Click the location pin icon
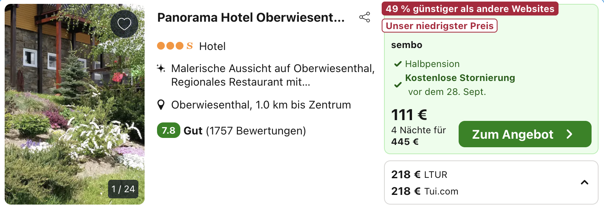Image resolution: width=604 pixels, height=210 pixels. 161,105
